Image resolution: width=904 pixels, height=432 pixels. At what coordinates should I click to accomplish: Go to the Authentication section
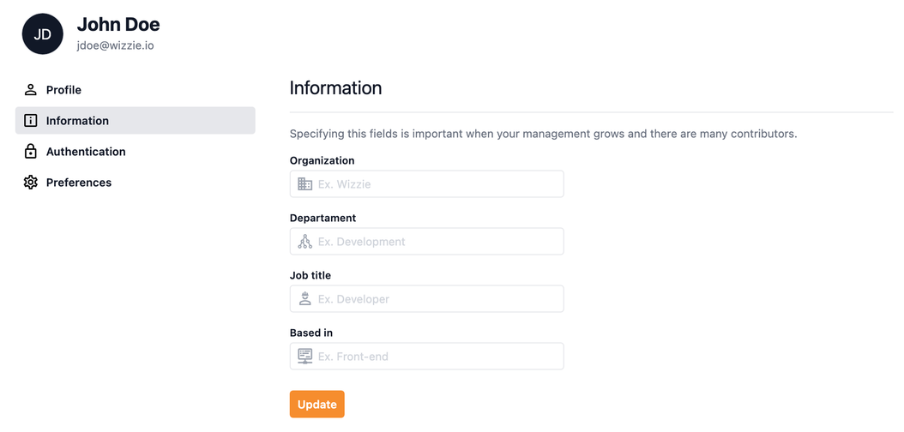tap(86, 152)
